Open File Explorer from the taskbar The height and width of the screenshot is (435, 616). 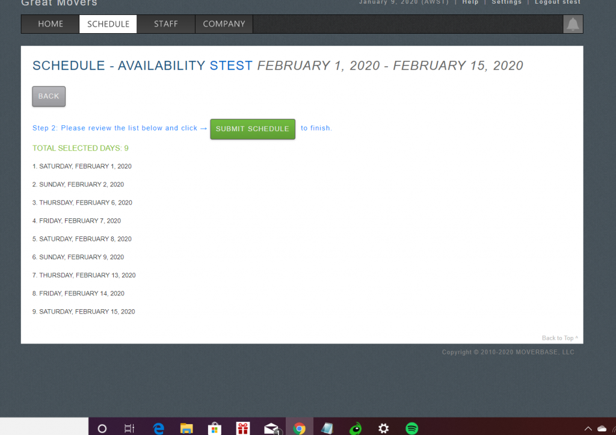(187, 428)
